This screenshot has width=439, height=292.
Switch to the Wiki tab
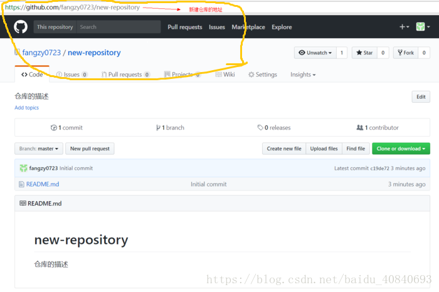point(225,75)
